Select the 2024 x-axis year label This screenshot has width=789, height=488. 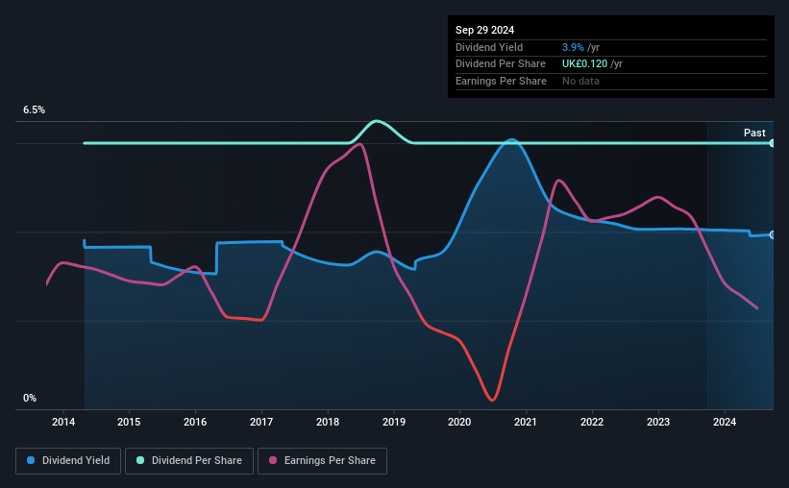pyautogui.click(x=725, y=422)
